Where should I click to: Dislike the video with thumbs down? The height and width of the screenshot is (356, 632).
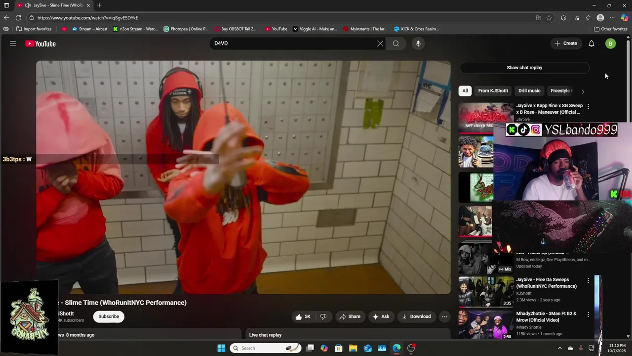[323, 316]
